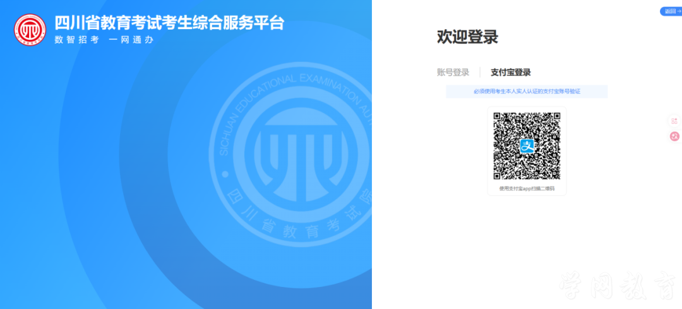Click the pink translate floating icon
682x309 pixels.
click(x=674, y=136)
